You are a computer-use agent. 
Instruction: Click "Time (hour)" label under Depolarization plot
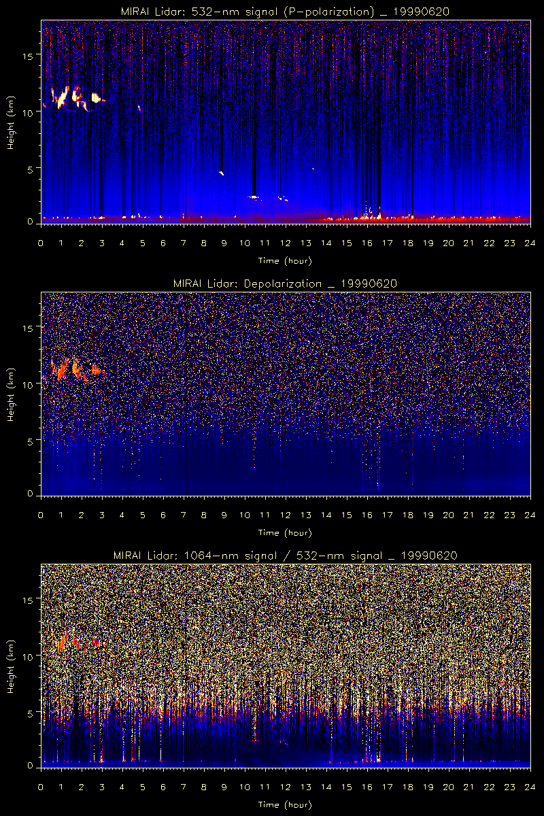[x=285, y=532]
